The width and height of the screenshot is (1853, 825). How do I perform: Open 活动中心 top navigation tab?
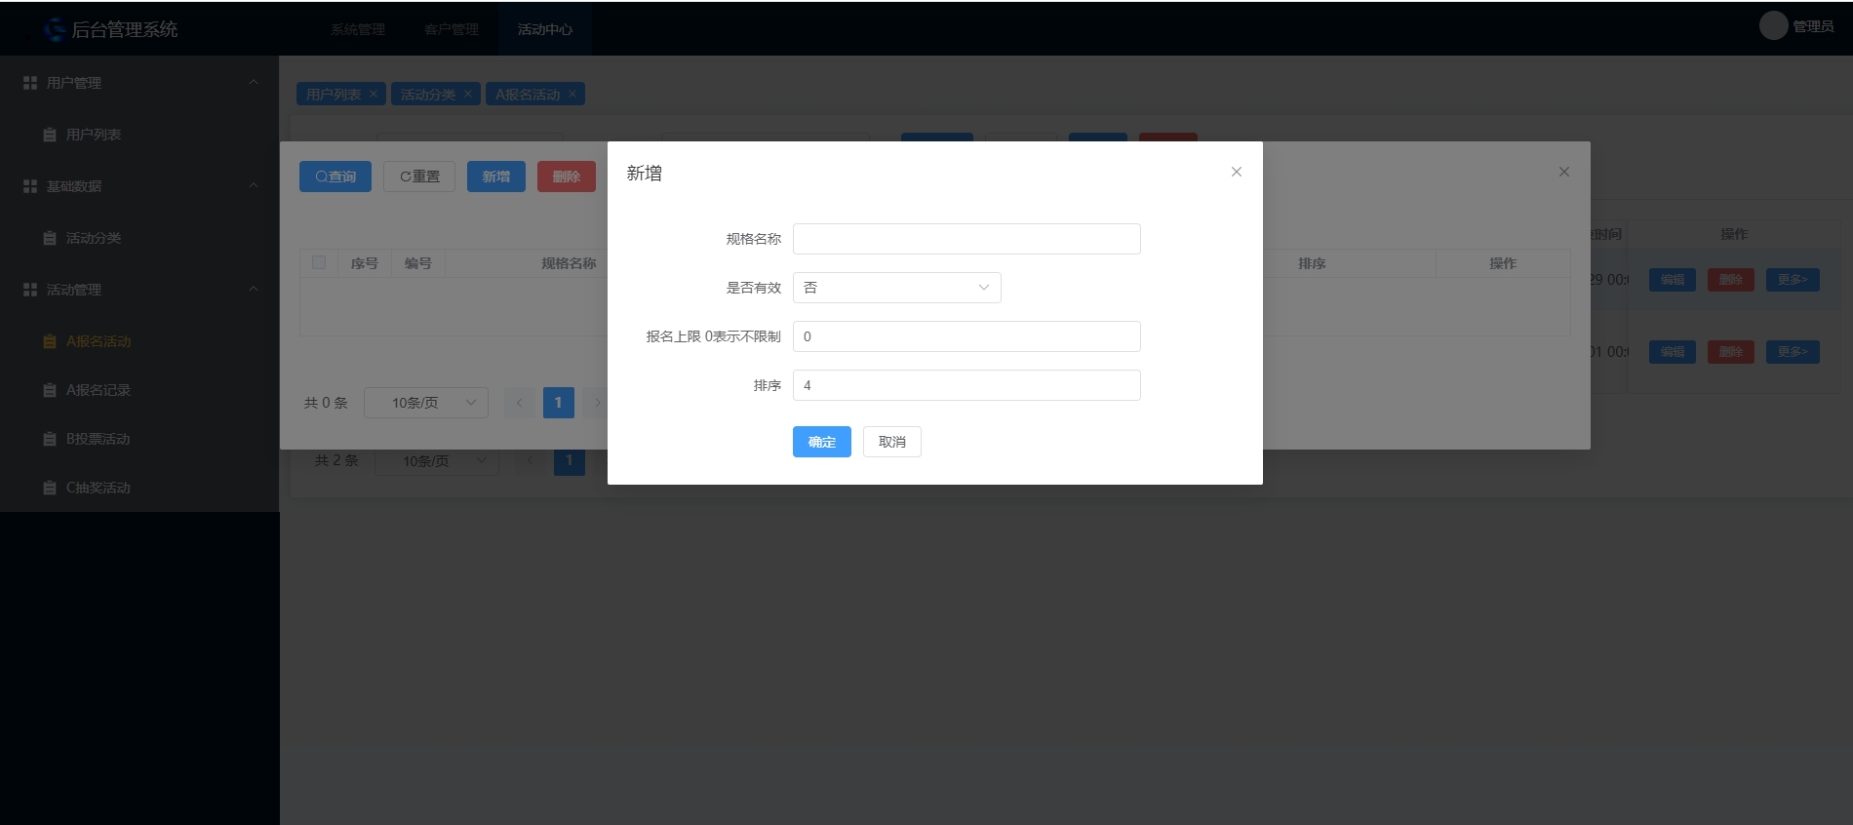[544, 29]
